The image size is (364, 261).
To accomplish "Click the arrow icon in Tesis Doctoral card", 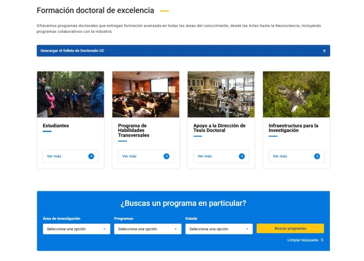I will point(242,156).
